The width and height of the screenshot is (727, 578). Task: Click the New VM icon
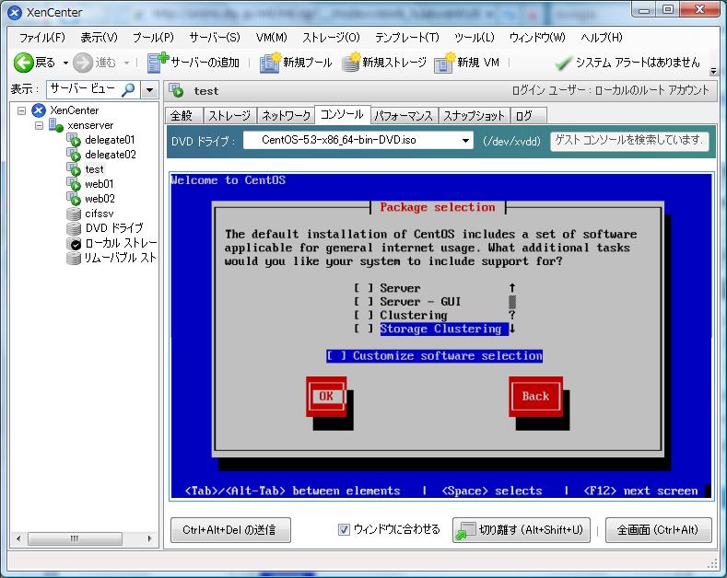[x=444, y=63]
